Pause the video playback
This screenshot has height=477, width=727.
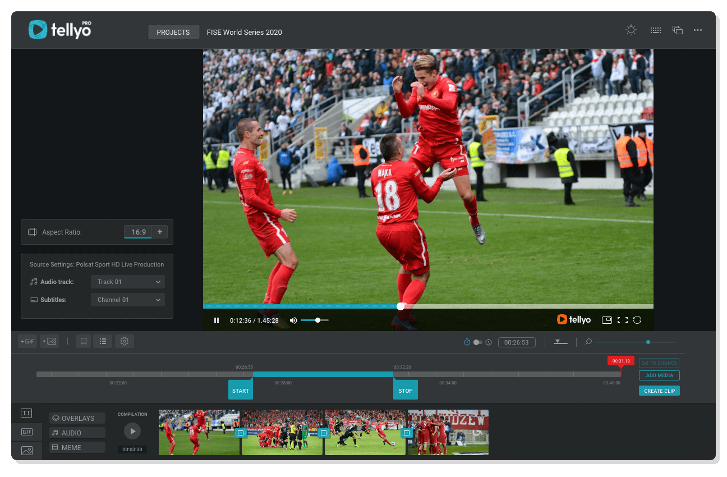pos(217,320)
